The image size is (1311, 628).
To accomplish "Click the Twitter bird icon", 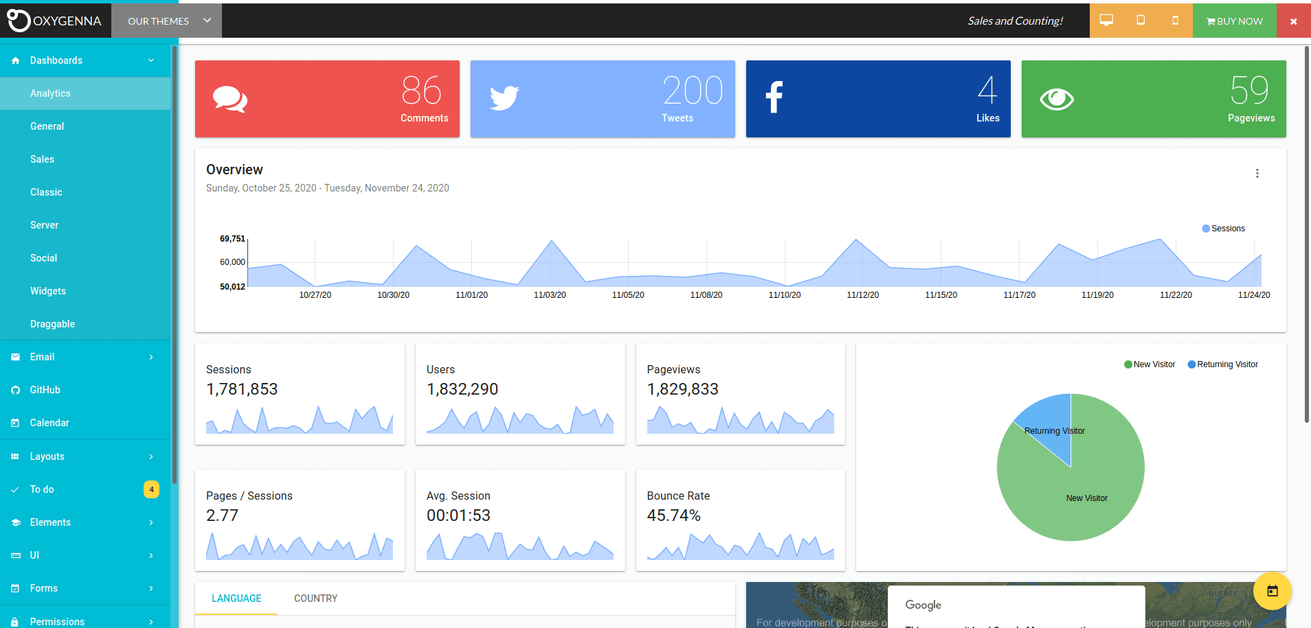I will tap(504, 97).
